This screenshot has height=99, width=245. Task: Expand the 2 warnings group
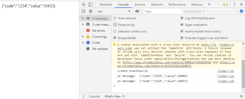[83, 36]
